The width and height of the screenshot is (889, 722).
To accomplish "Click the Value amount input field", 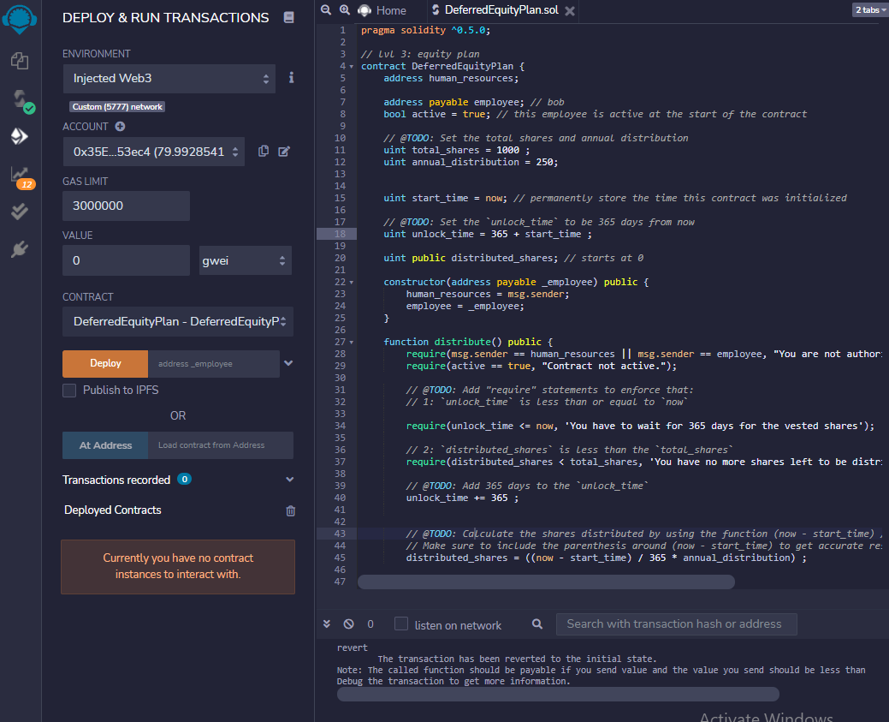I will click(x=126, y=260).
